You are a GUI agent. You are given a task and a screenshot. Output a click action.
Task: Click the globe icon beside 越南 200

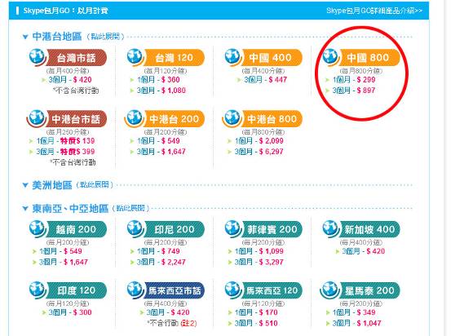tap(38, 228)
